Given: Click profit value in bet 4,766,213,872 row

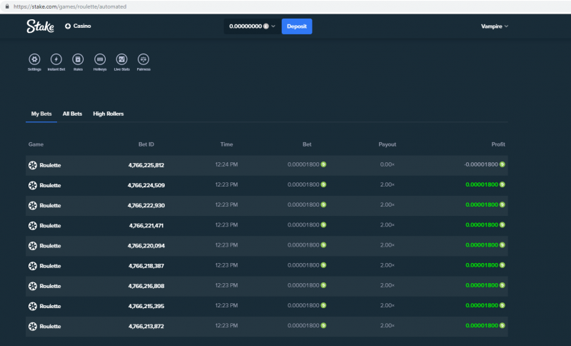Looking at the screenshot, I should [x=482, y=325].
